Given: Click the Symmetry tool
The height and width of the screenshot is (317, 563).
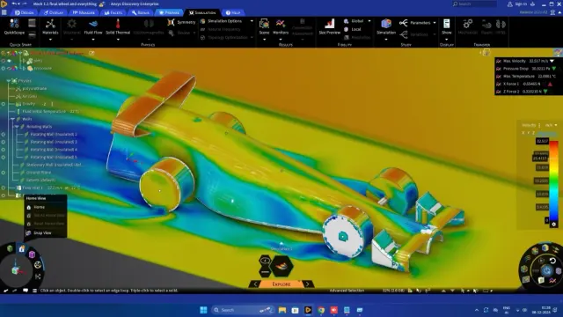Looking at the screenshot, I should (x=181, y=22).
